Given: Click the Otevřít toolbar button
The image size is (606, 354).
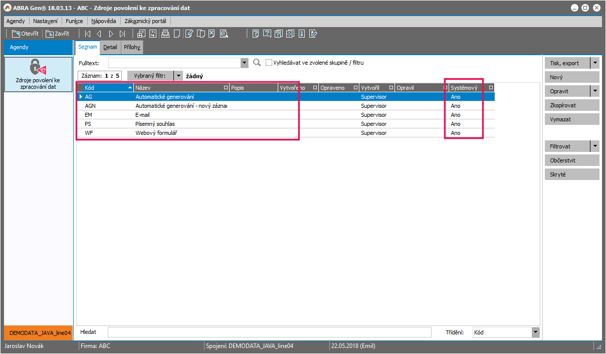Looking at the screenshot, I should pyautogui.click(x=25, y=34).
